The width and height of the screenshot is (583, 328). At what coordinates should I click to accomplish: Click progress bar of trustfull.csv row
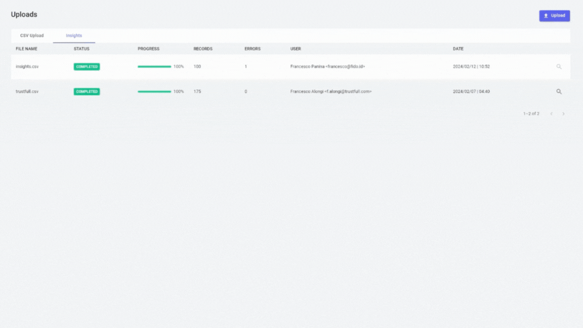click(x=154, y=92)
